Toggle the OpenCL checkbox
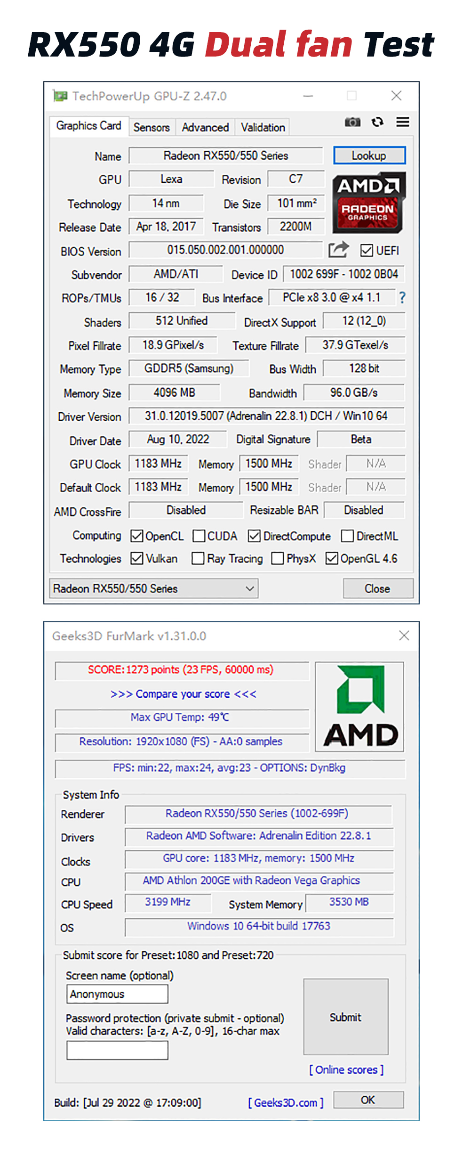The width and height of the screenshot is (463, 1158). (x=137, y=536)
